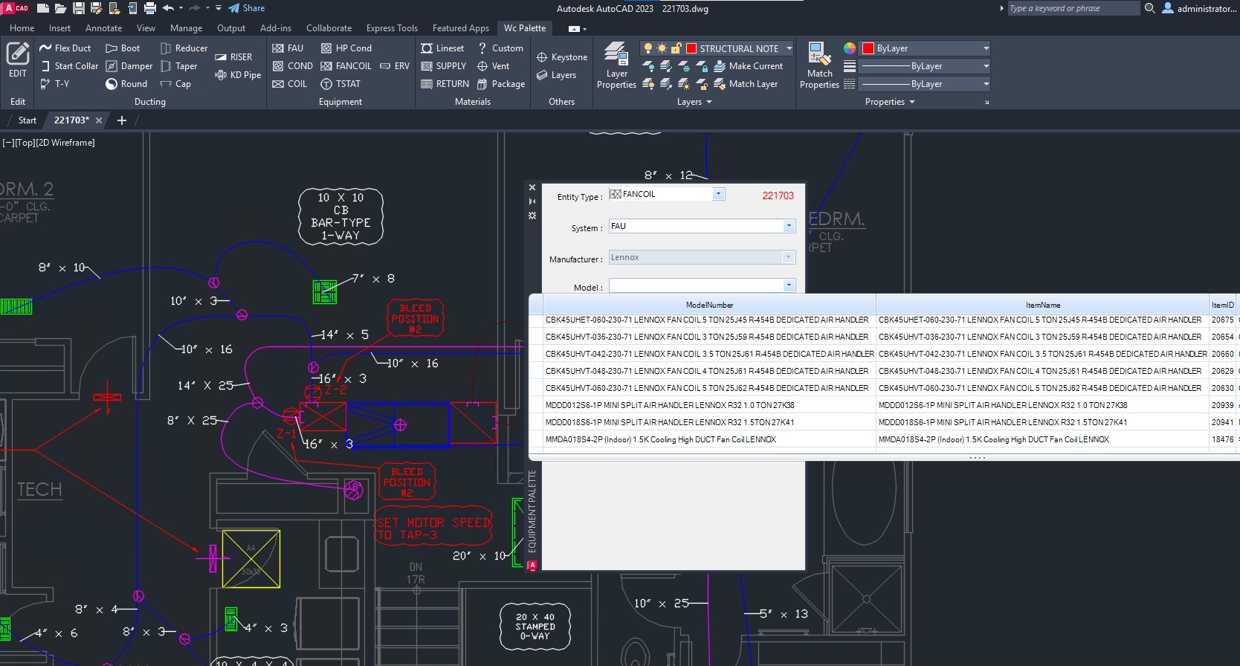Click the Match Properties tool

pos(819,65)
